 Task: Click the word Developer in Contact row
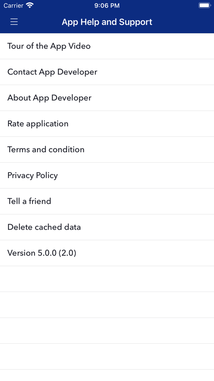click(x=77, y=72)
